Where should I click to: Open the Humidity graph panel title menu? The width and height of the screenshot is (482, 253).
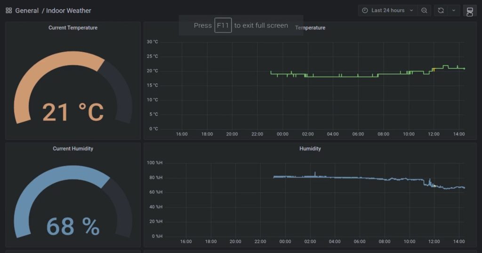[310, 149]
